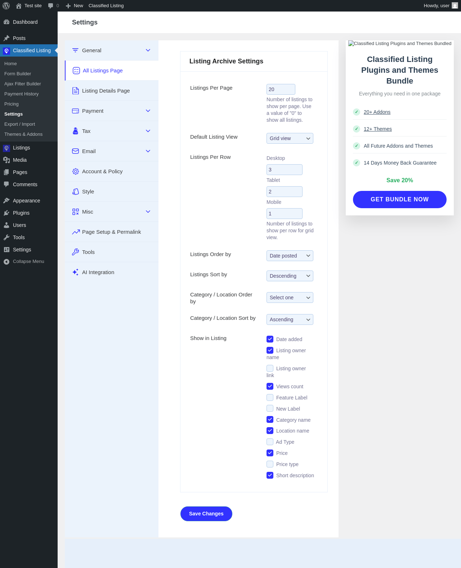Image resolution: width=461 pixels, height=568 pixels.
Task: Click the GET BUNDLE NOW button
Action: coord(400,200)
